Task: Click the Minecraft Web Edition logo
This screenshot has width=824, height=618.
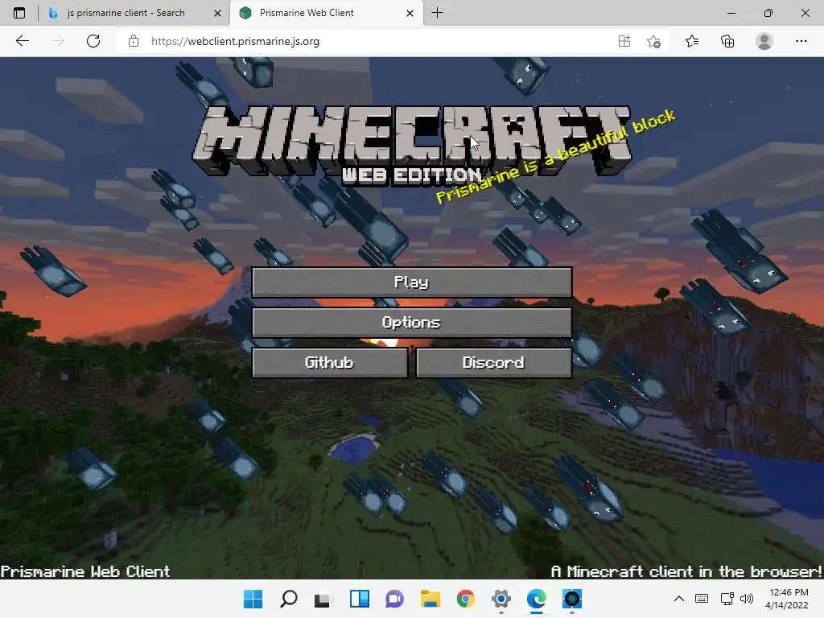Action: (x=411, y=146)
